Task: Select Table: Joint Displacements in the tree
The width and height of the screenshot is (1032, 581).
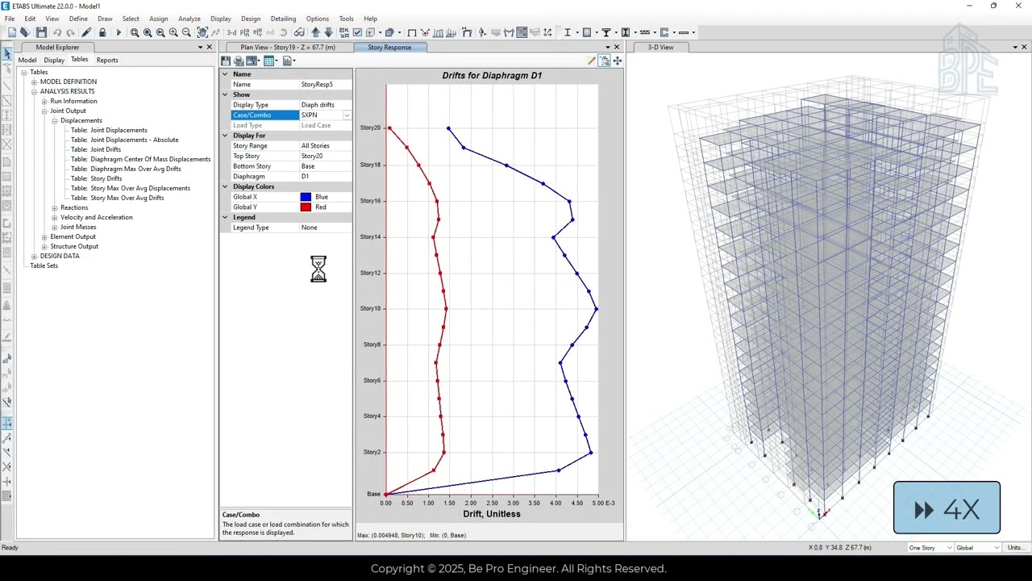Action: point(109,130)
